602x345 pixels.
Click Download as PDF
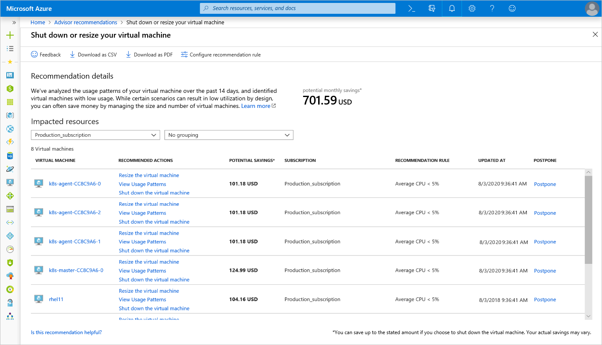click(149, 55)
